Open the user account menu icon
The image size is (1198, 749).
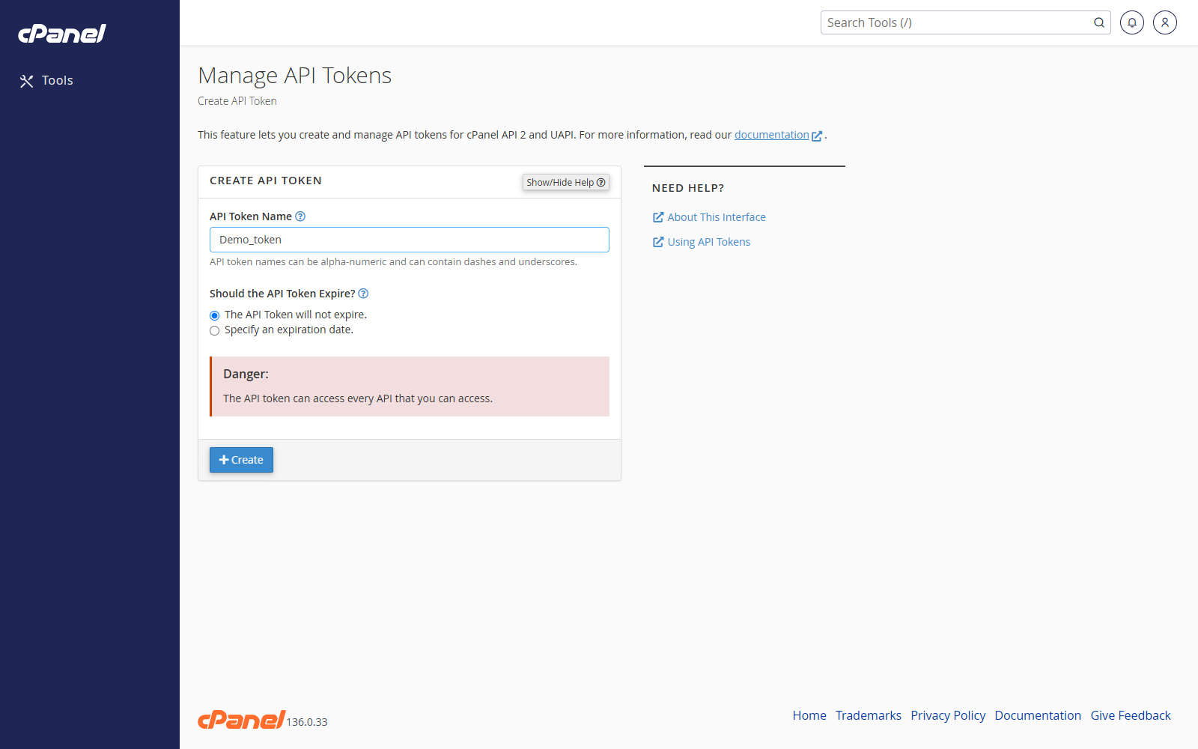[x=1165, y=22]
